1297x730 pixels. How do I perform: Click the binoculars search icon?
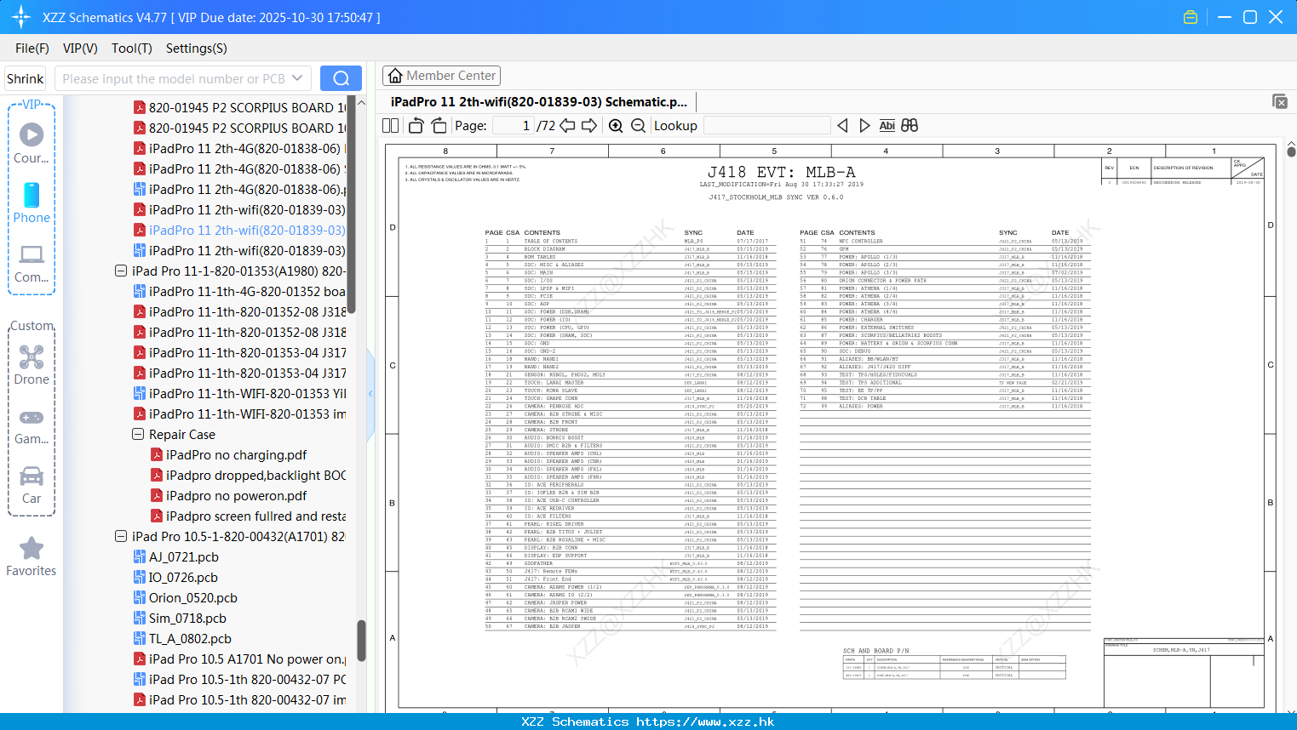[910, 125]
